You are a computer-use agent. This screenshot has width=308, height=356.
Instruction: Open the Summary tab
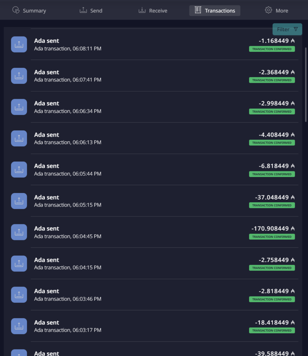(x=29, y=10)
